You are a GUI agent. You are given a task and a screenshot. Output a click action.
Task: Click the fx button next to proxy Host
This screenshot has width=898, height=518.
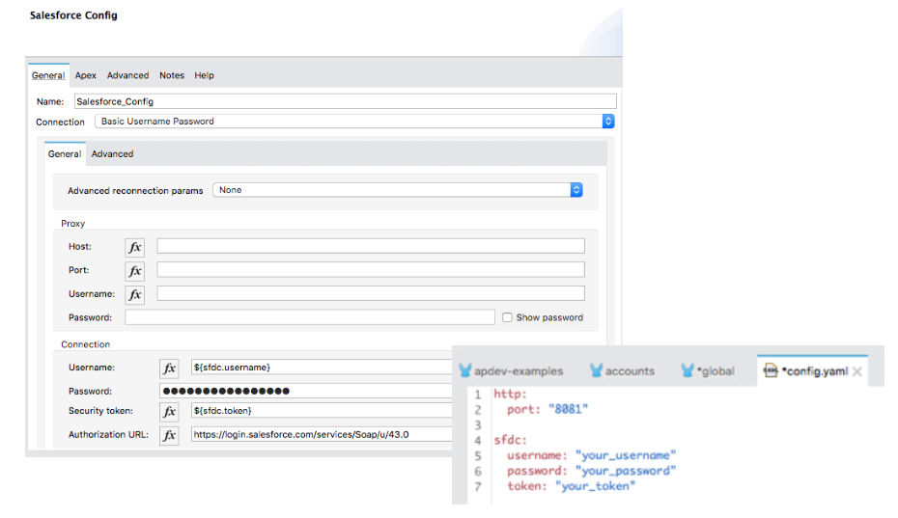134,247
